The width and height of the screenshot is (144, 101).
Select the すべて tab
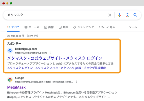coord(13,27)
